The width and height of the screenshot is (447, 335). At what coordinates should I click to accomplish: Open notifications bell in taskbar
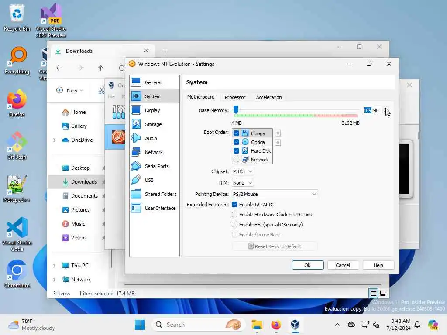click(x=417, y=325)
